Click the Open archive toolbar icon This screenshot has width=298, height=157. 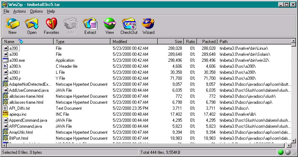click(x=32, y=25)
